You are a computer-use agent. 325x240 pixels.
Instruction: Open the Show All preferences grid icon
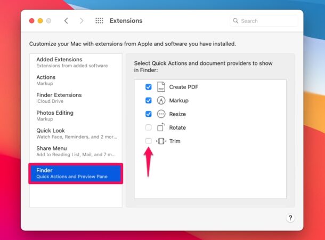[x=99, y=21]
